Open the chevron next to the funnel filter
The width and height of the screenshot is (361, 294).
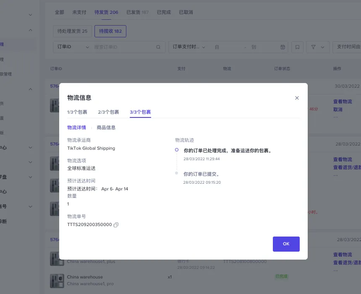tap(322, 47)
